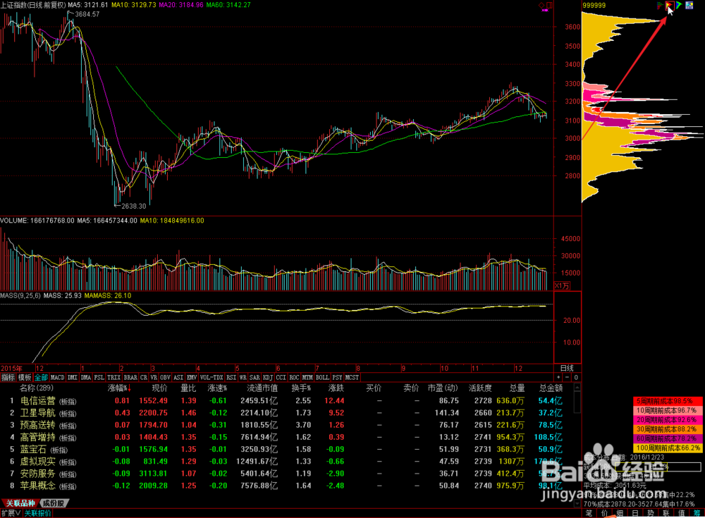705x518 pixels.
Task: Select the OBV indicator
Action: click(166, 377)
